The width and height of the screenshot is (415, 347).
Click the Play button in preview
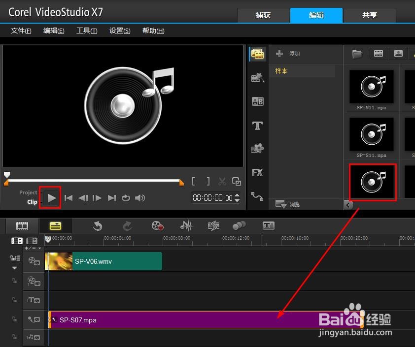point(51,198)
